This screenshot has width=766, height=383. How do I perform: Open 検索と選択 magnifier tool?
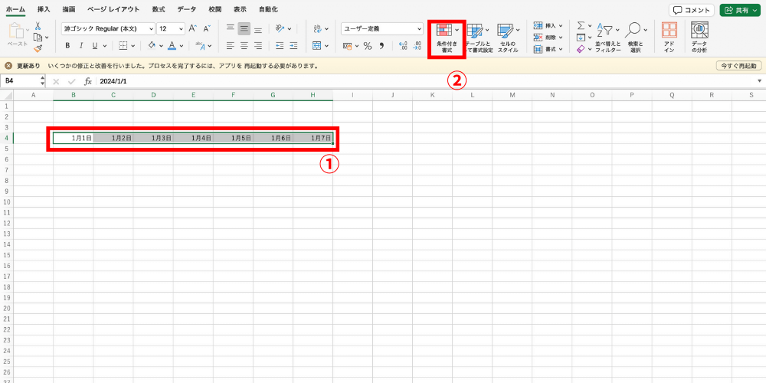(x=636, y=38)
